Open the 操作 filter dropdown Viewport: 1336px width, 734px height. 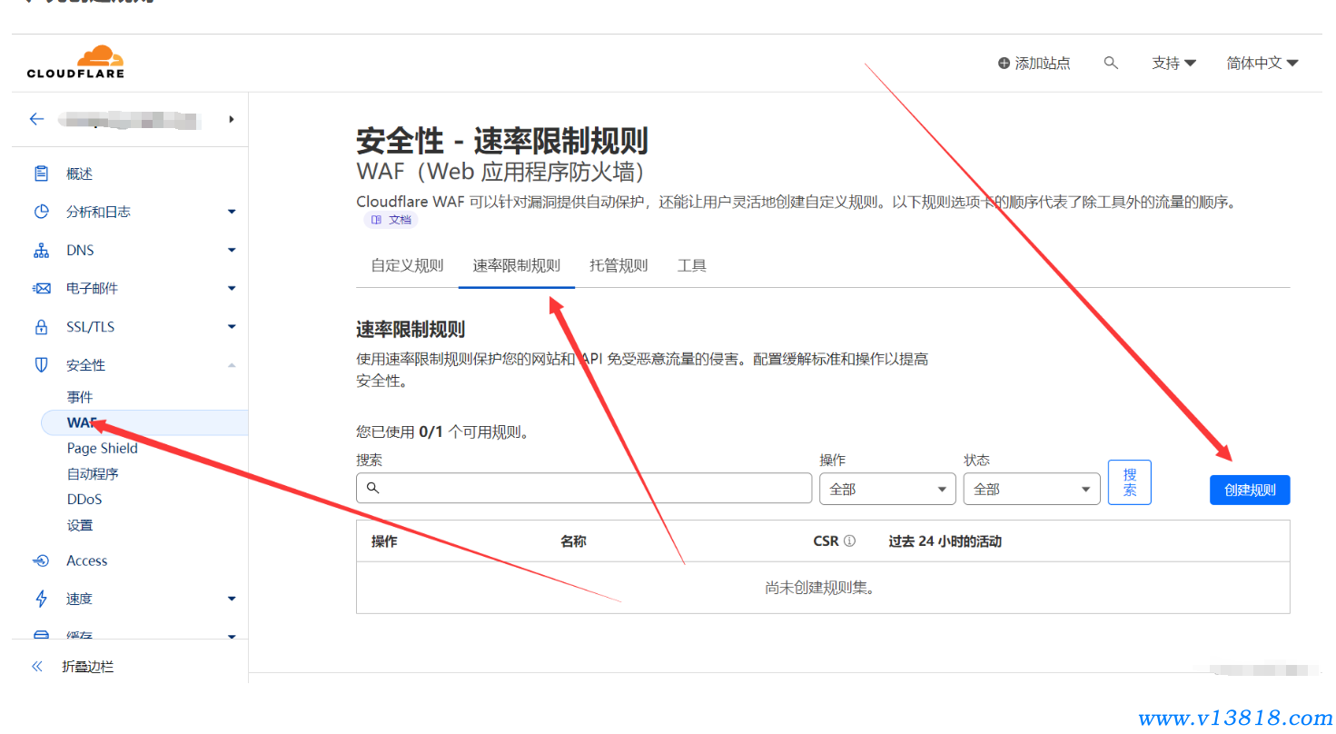click(886, 489)
